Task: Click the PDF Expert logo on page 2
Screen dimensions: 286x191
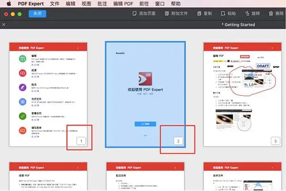Action: coord(145,79)
